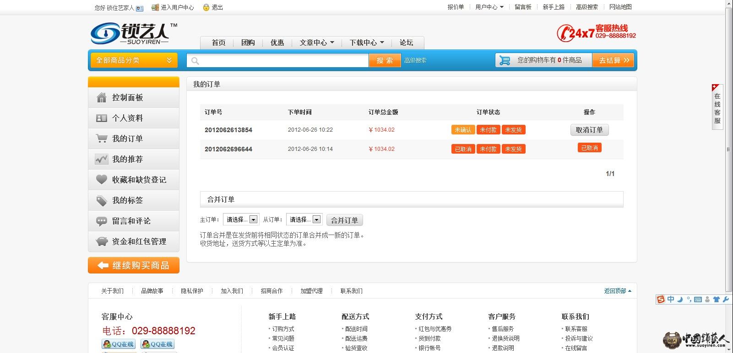Open the 首页 tab
This screenshot has height=353, width=733.
218,43
